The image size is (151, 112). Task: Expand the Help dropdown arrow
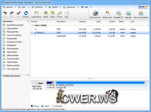point(91,7)
